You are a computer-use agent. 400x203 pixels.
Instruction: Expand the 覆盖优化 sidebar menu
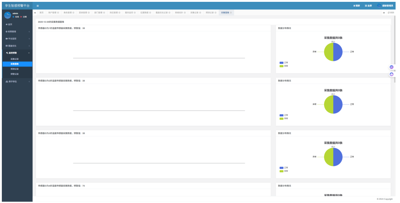pyautogui.click(x=17, y=46)
